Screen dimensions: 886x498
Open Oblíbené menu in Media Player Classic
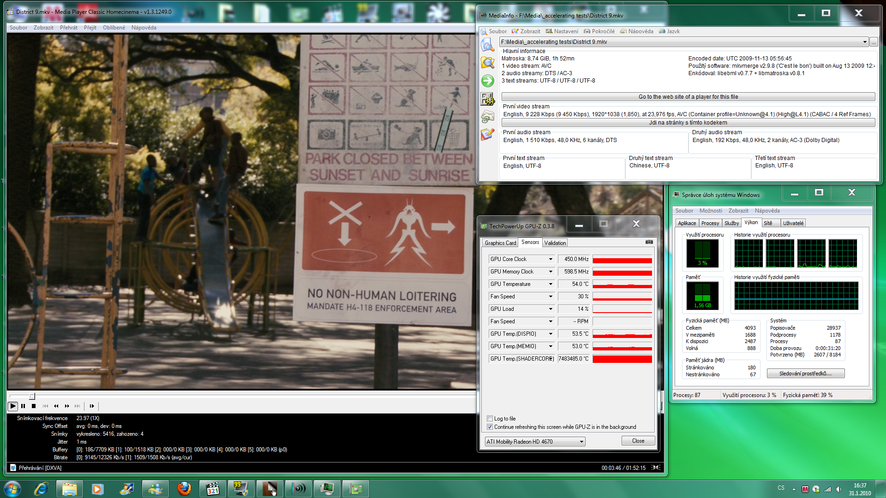114,28
